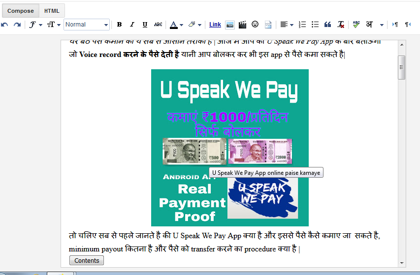Click the Remove formatting icon

(x=341, y=25)
